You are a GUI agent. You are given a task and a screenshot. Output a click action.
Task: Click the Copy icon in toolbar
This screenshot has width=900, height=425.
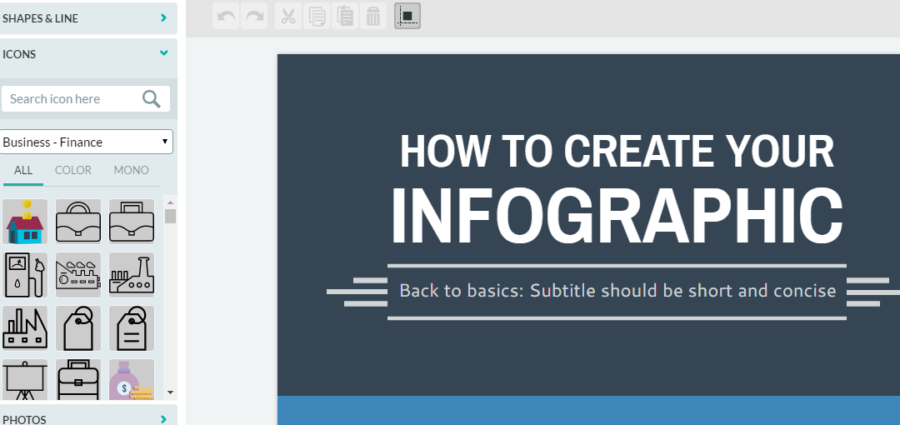pos(317,16)
